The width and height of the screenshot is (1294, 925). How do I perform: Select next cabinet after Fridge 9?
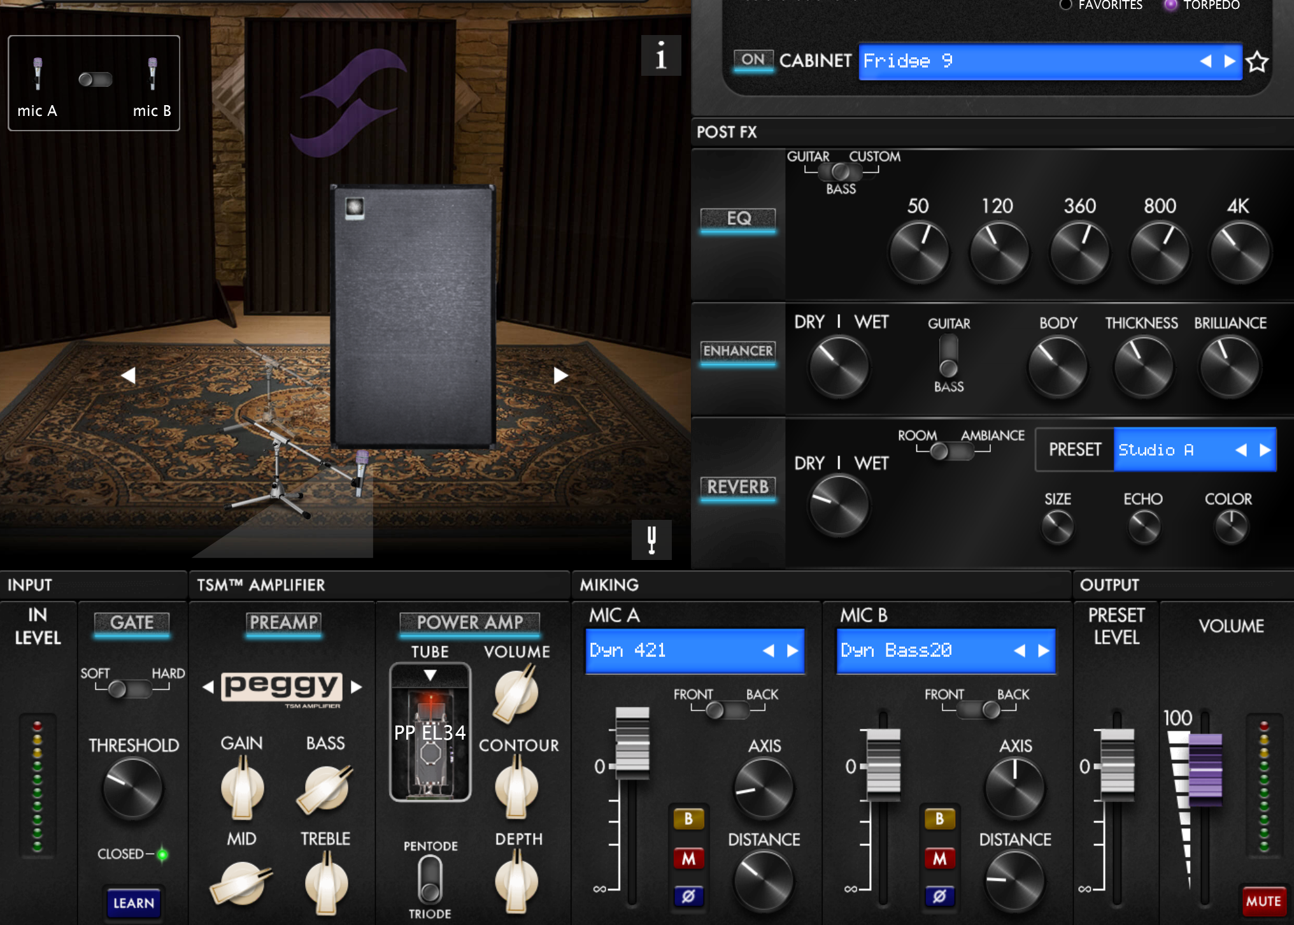click(1230, 61)
